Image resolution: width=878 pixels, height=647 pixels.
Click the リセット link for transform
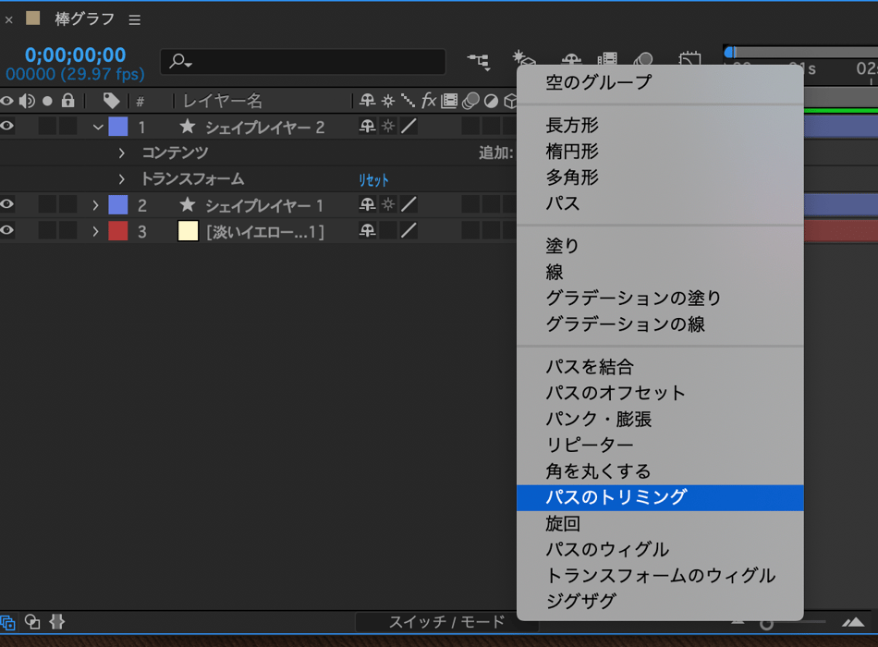click(x=374, y=180)
